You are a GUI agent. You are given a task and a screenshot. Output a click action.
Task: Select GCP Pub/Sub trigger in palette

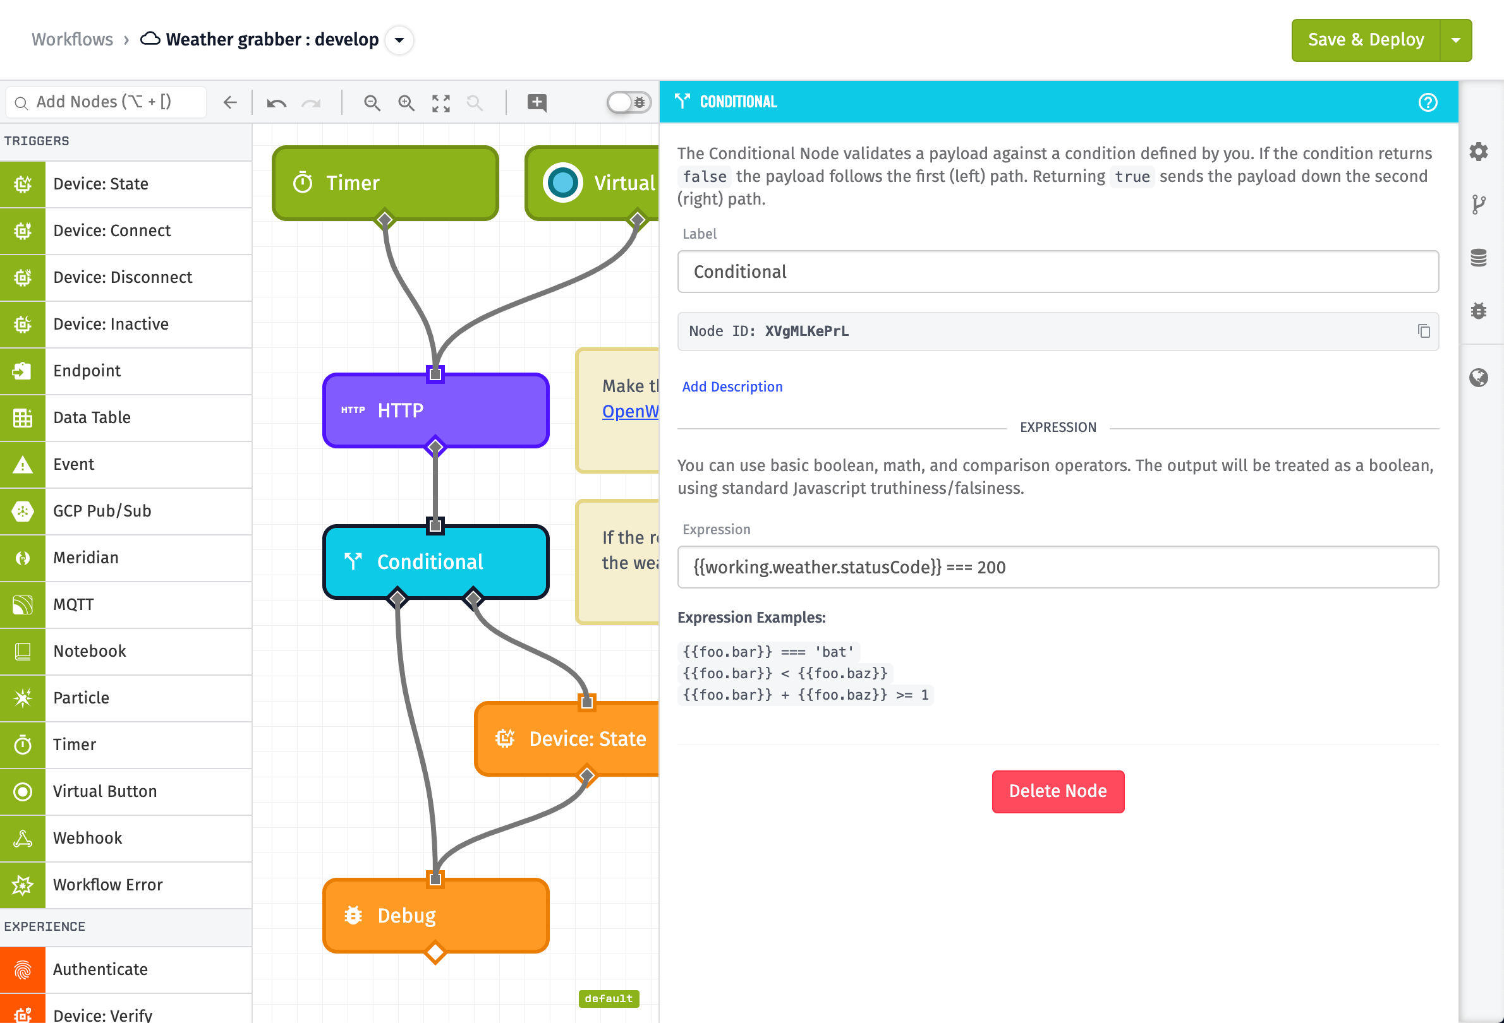click(x=126, y=511)
